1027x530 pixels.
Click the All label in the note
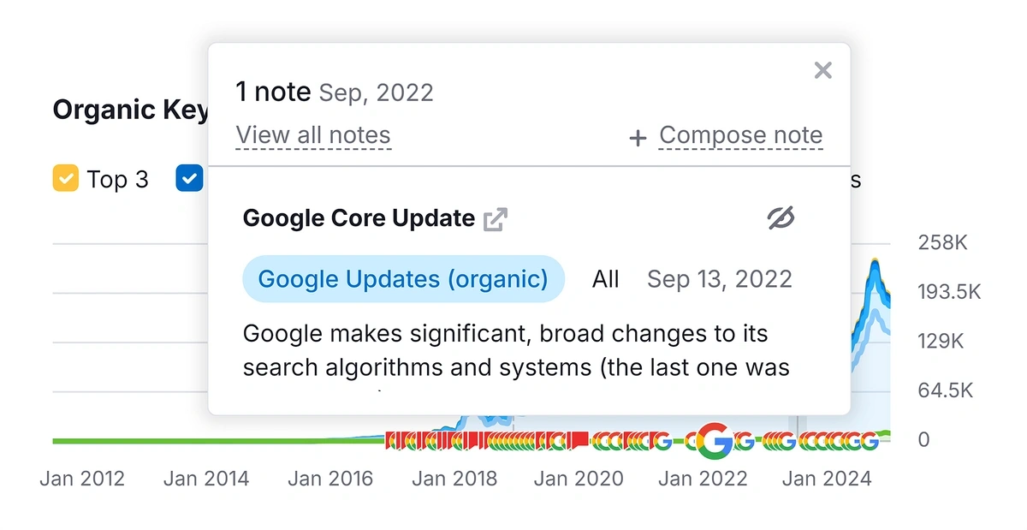coord(606,279)
